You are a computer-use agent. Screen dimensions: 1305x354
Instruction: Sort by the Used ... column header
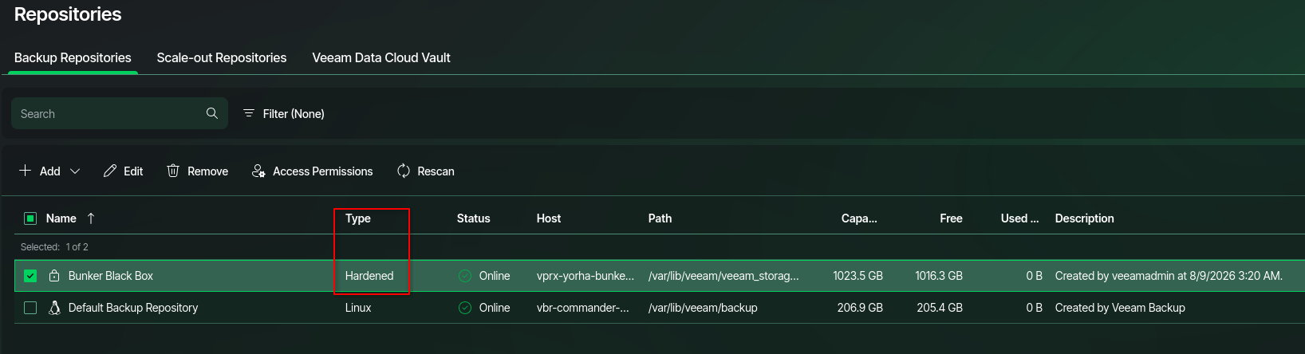(1019, 218)
